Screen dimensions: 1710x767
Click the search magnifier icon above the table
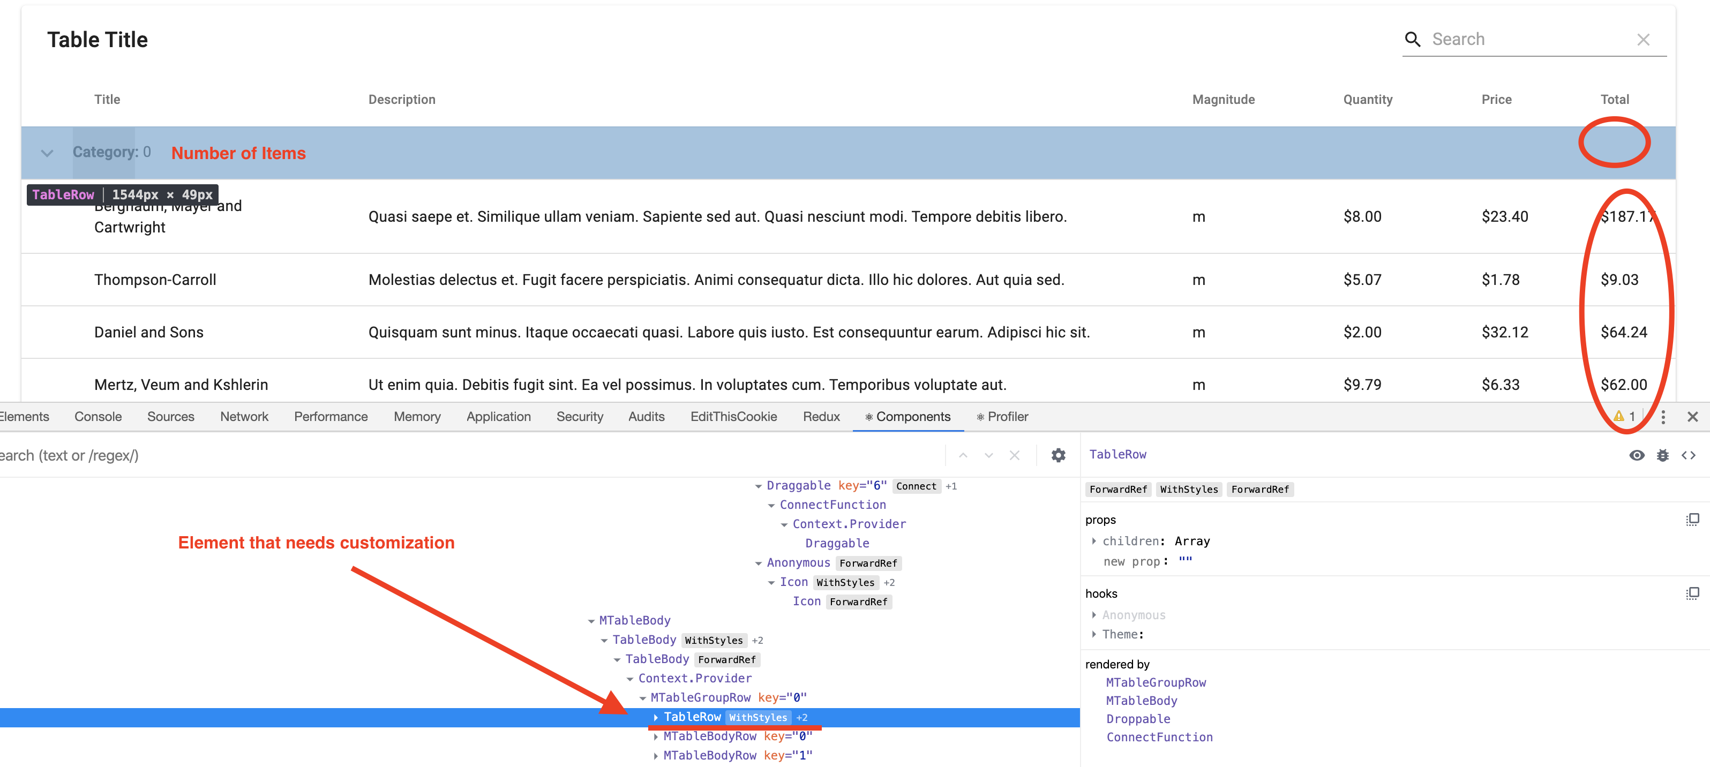pos(1413,39)
